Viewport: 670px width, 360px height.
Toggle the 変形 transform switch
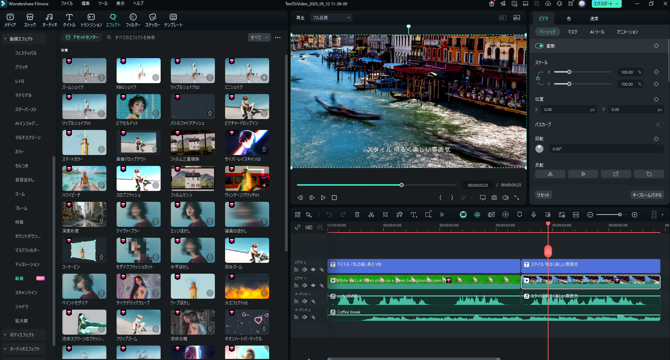[x=539, y=46]
